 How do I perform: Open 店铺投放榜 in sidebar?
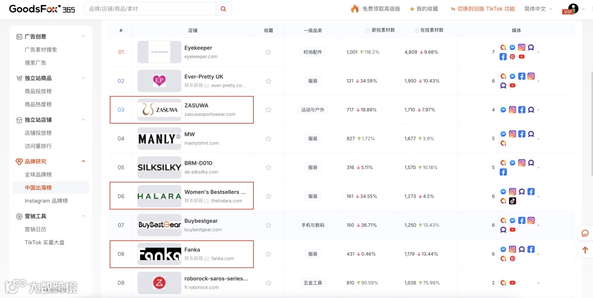(38, 133)
